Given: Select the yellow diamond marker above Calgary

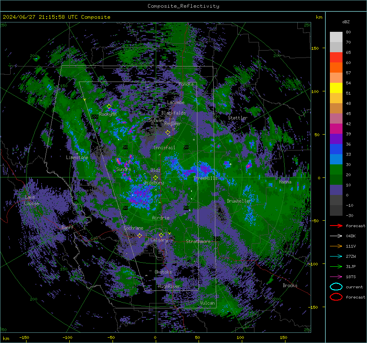Looking at the screenshot, I should 161,235.
